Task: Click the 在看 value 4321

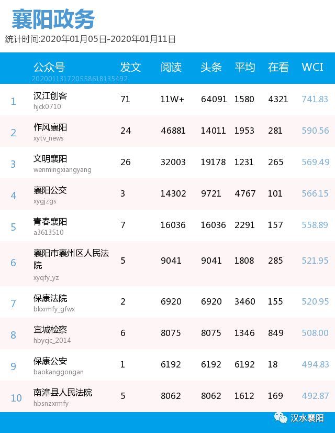Action: [278, 99]
